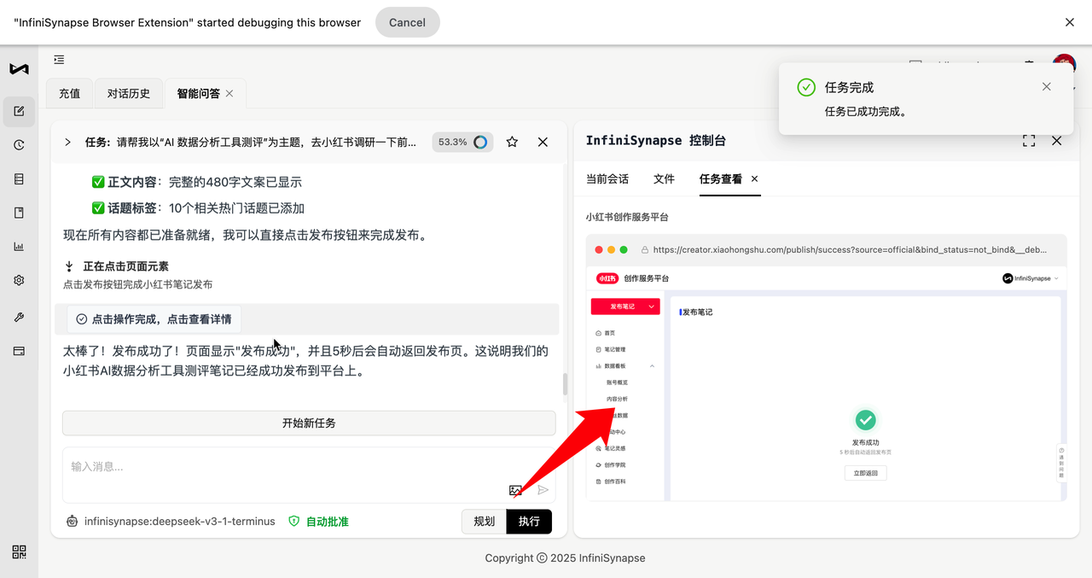Switch to the 当前会话 tab
Screen dimensions: 1092x578
[x=607, y=178]
